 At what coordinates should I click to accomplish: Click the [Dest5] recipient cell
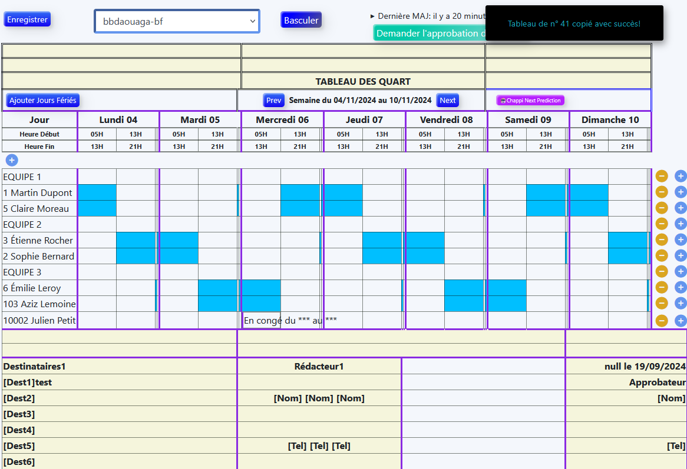click(x=120, y=446)
